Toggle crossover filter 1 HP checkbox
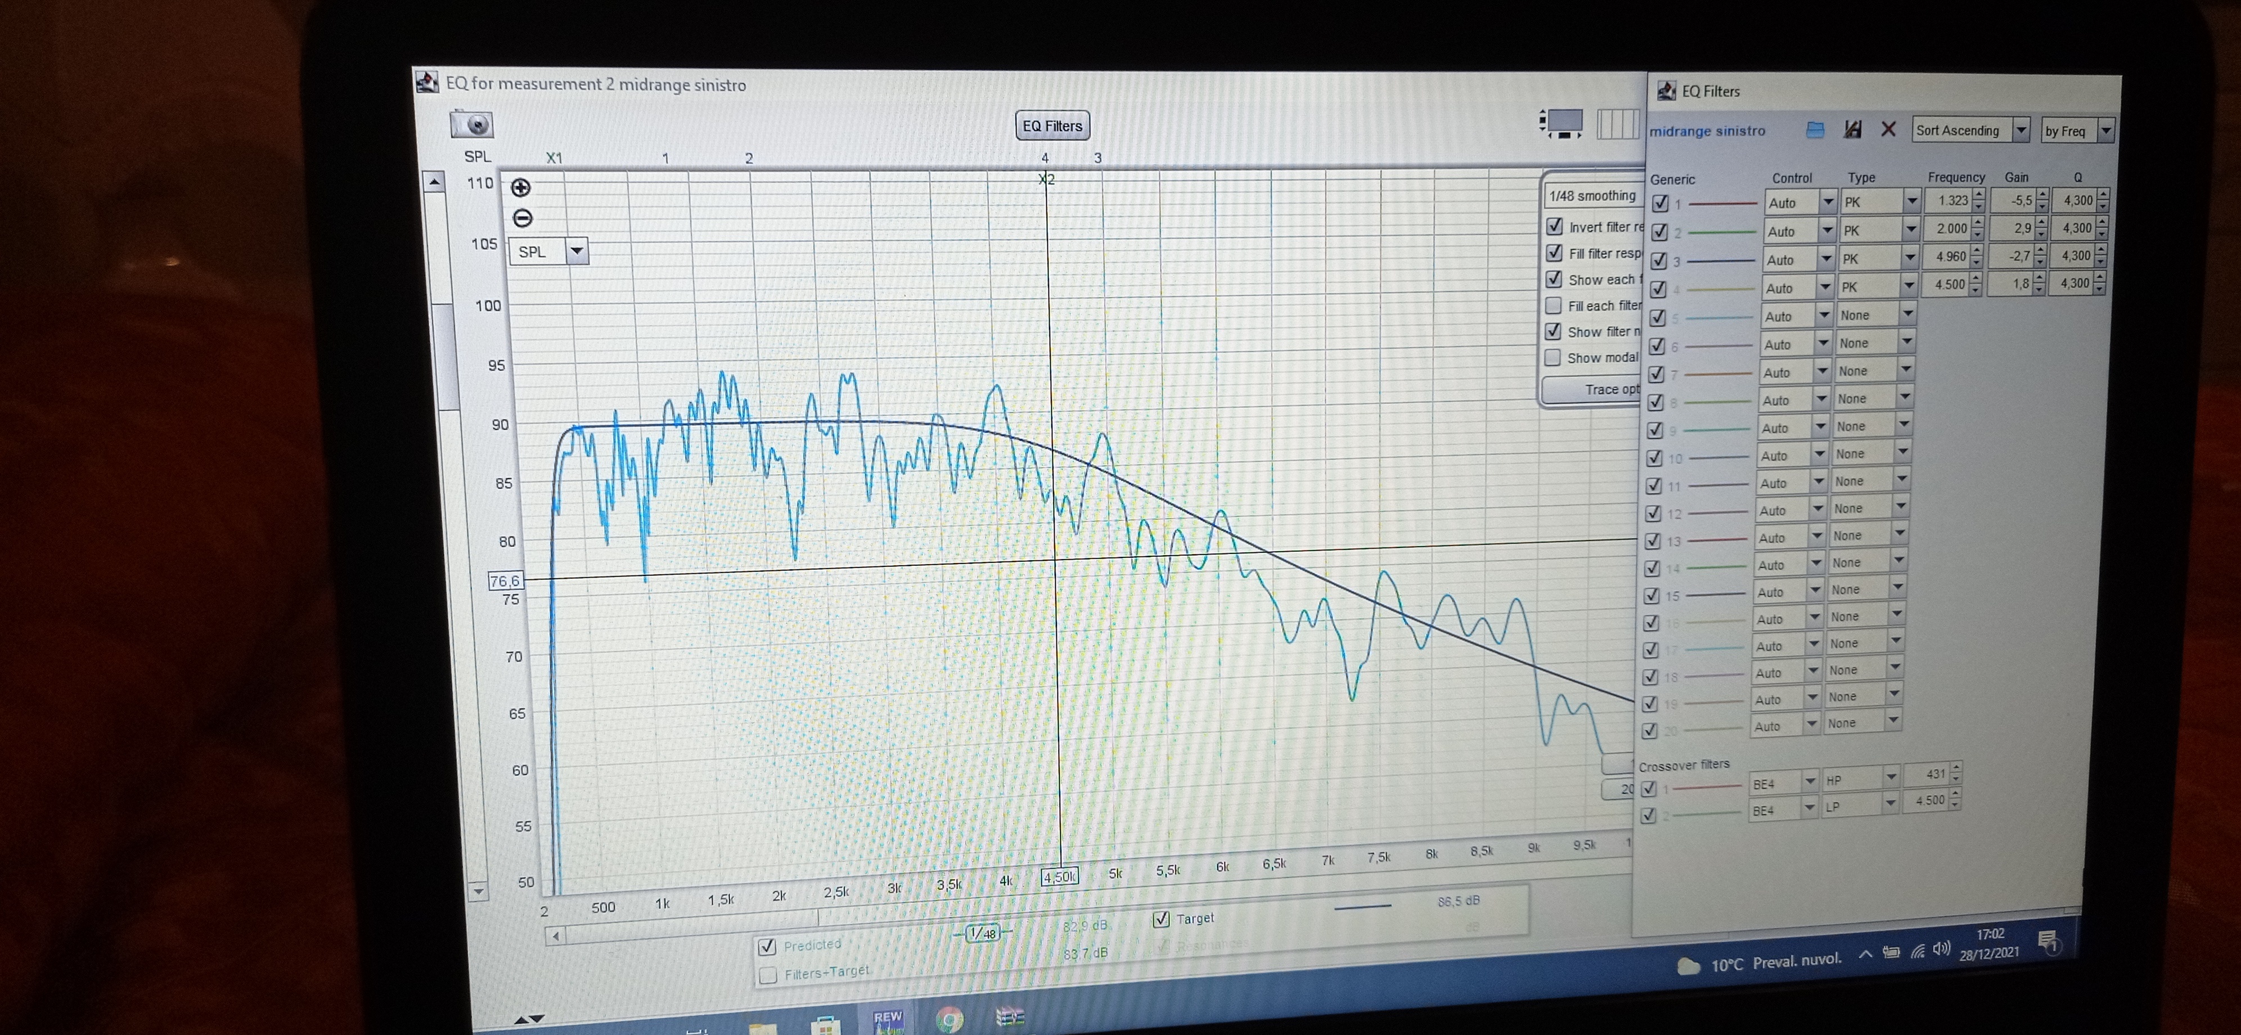Viewport: 2241px width, 1035px height. (1648, 789)
